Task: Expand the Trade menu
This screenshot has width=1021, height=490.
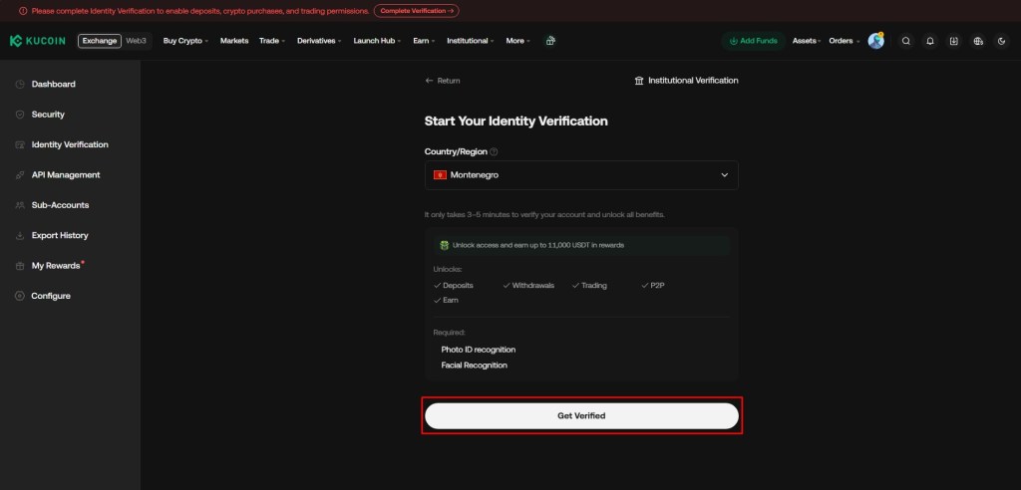Action: click(x=272, y=41)
